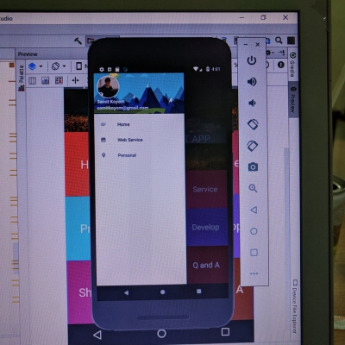Viewport: 345px width, 345px height.
Task: Click the emulator power button
Action: [252, 60]
